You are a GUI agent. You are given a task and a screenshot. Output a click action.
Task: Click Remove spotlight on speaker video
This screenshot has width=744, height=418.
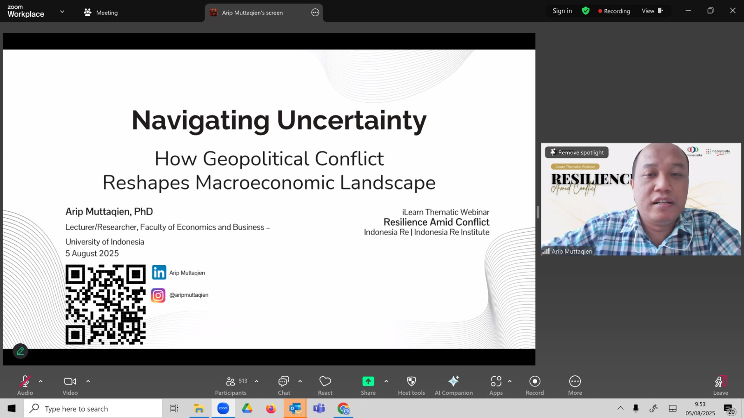pyautogui.click(x=577, y=152)
